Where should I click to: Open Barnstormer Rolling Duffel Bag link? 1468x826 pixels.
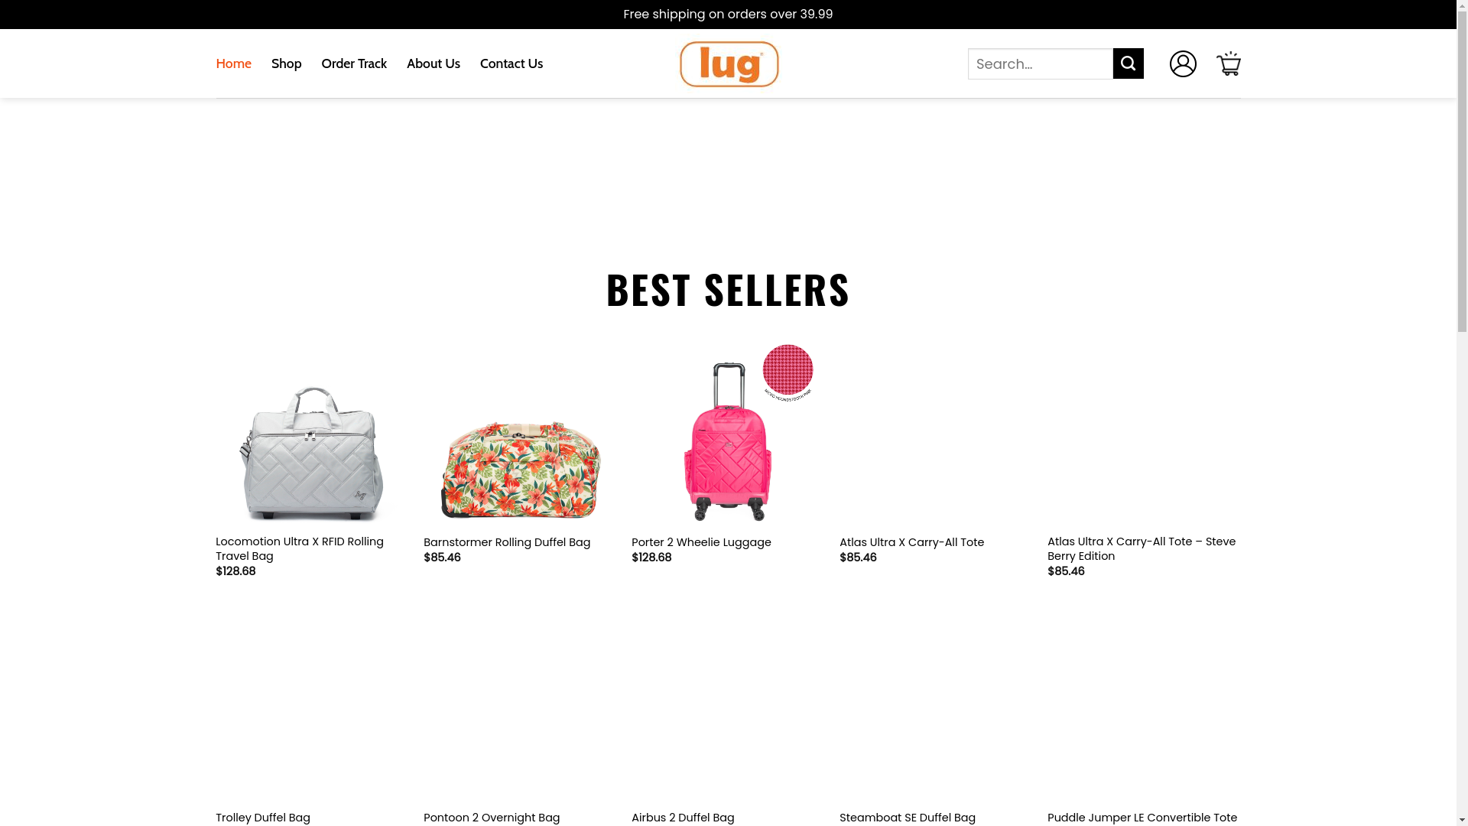[507, 542]
